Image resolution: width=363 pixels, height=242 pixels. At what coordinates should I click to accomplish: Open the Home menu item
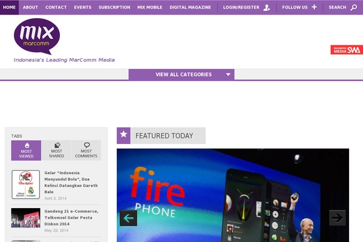tap(9, 7)
